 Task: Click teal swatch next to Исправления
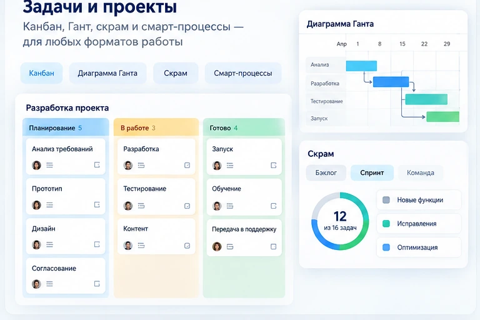point(386,224)
